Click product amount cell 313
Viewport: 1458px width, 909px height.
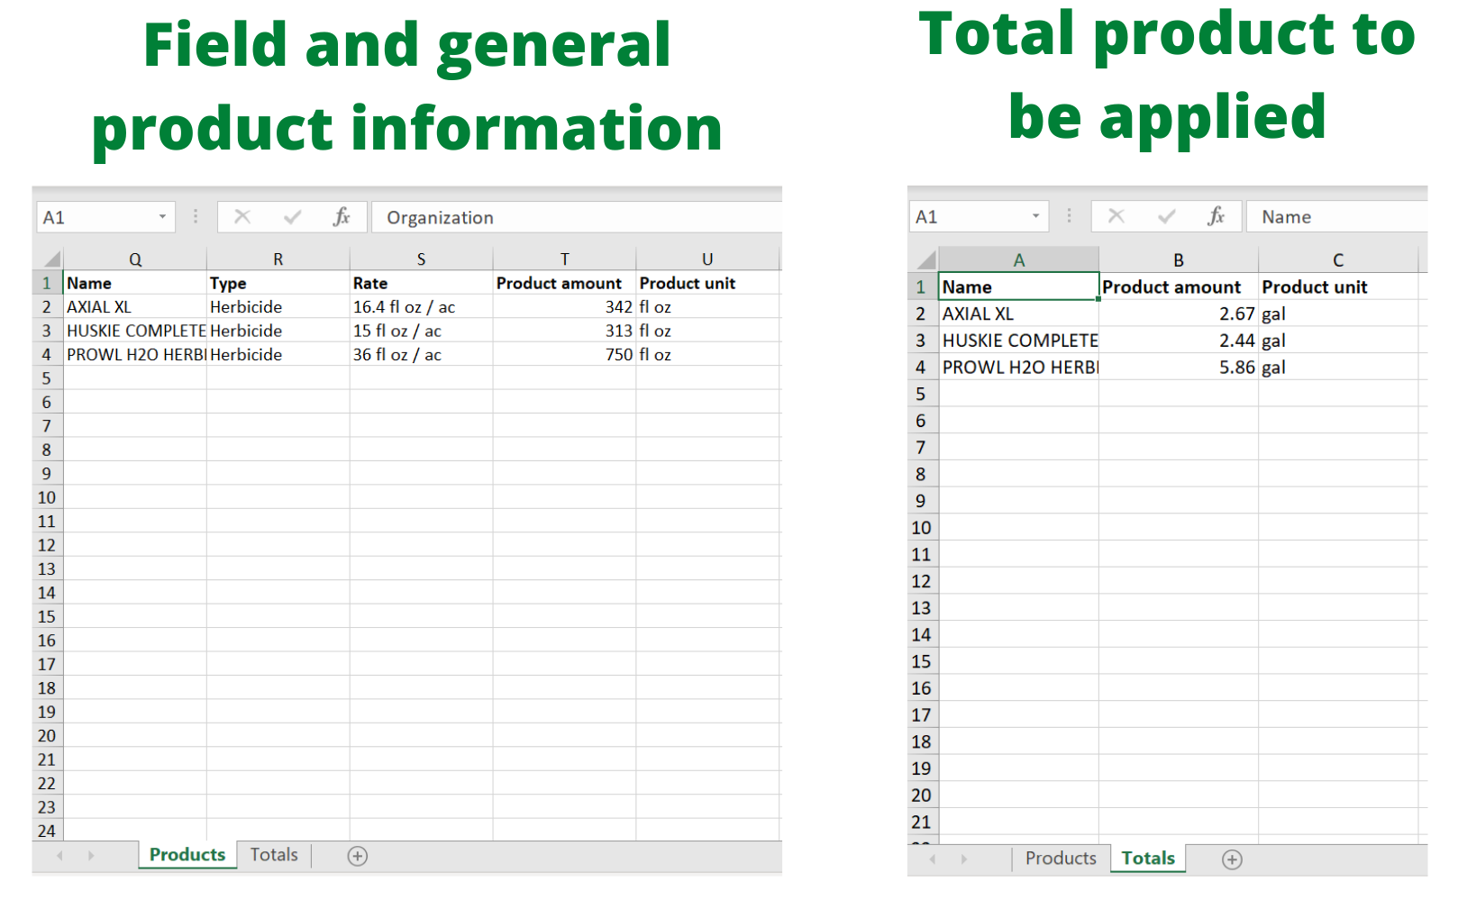(x=565, y=331)
